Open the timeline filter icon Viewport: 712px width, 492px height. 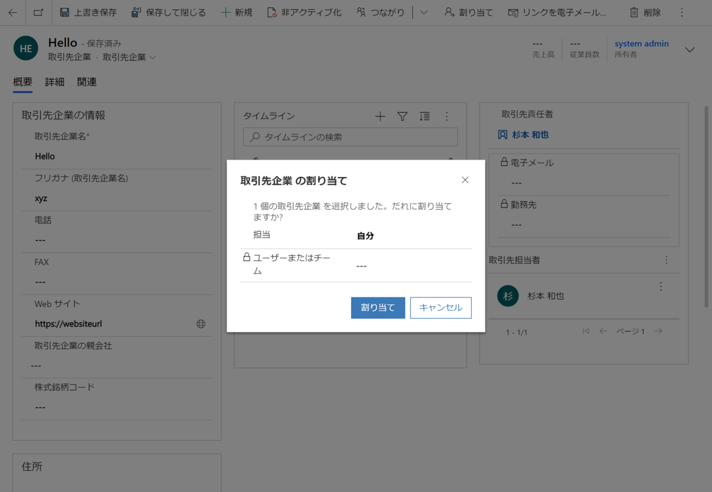coord(402,116)
